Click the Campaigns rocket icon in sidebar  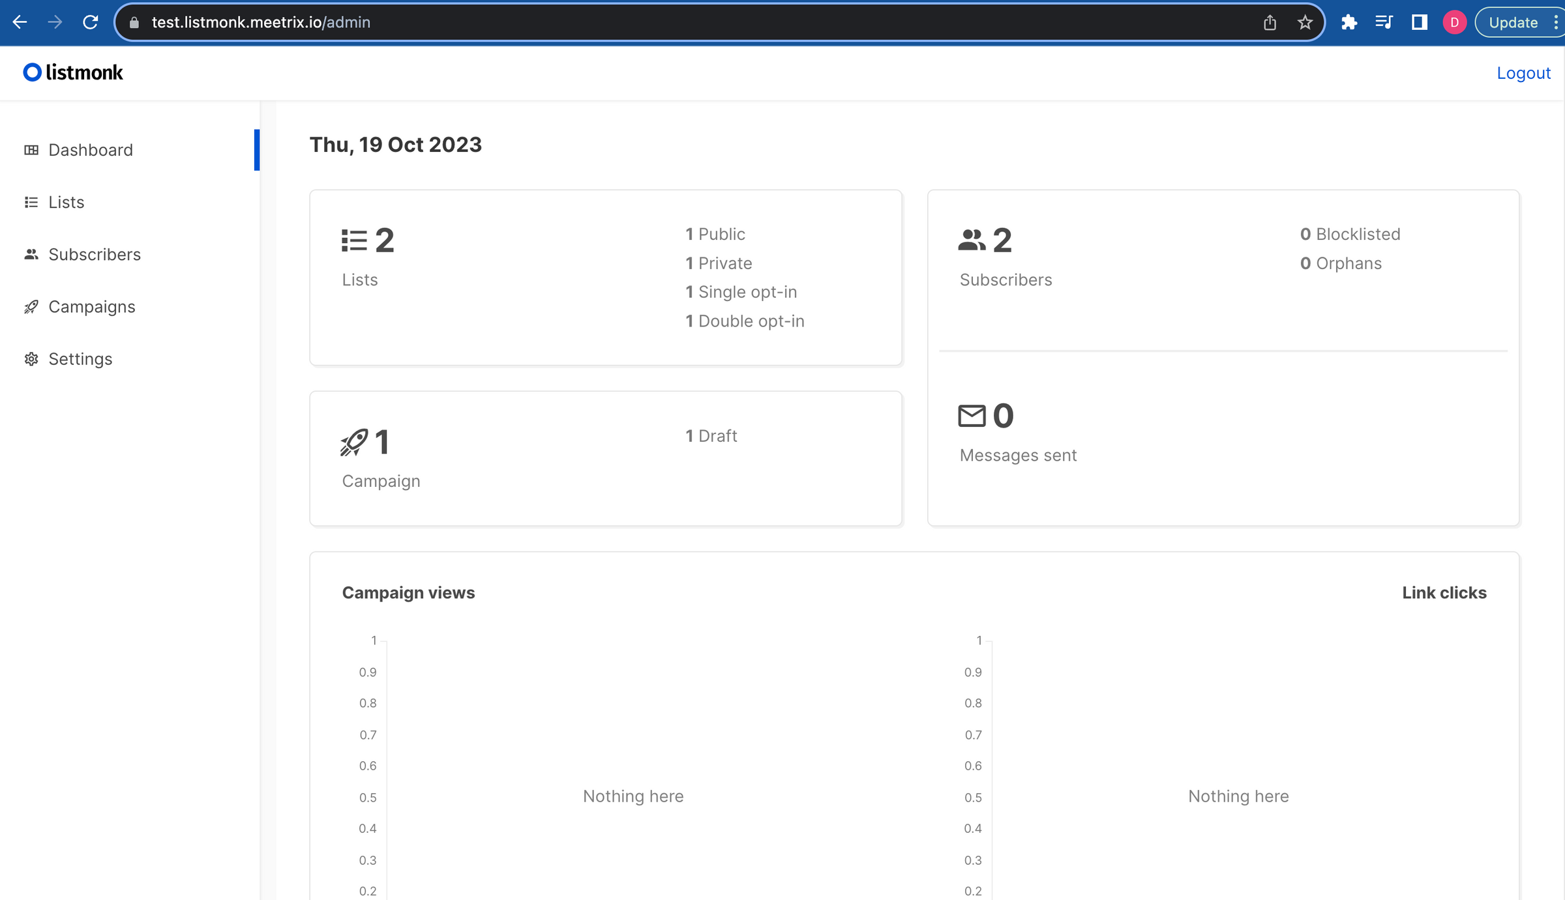coord(31,306)
